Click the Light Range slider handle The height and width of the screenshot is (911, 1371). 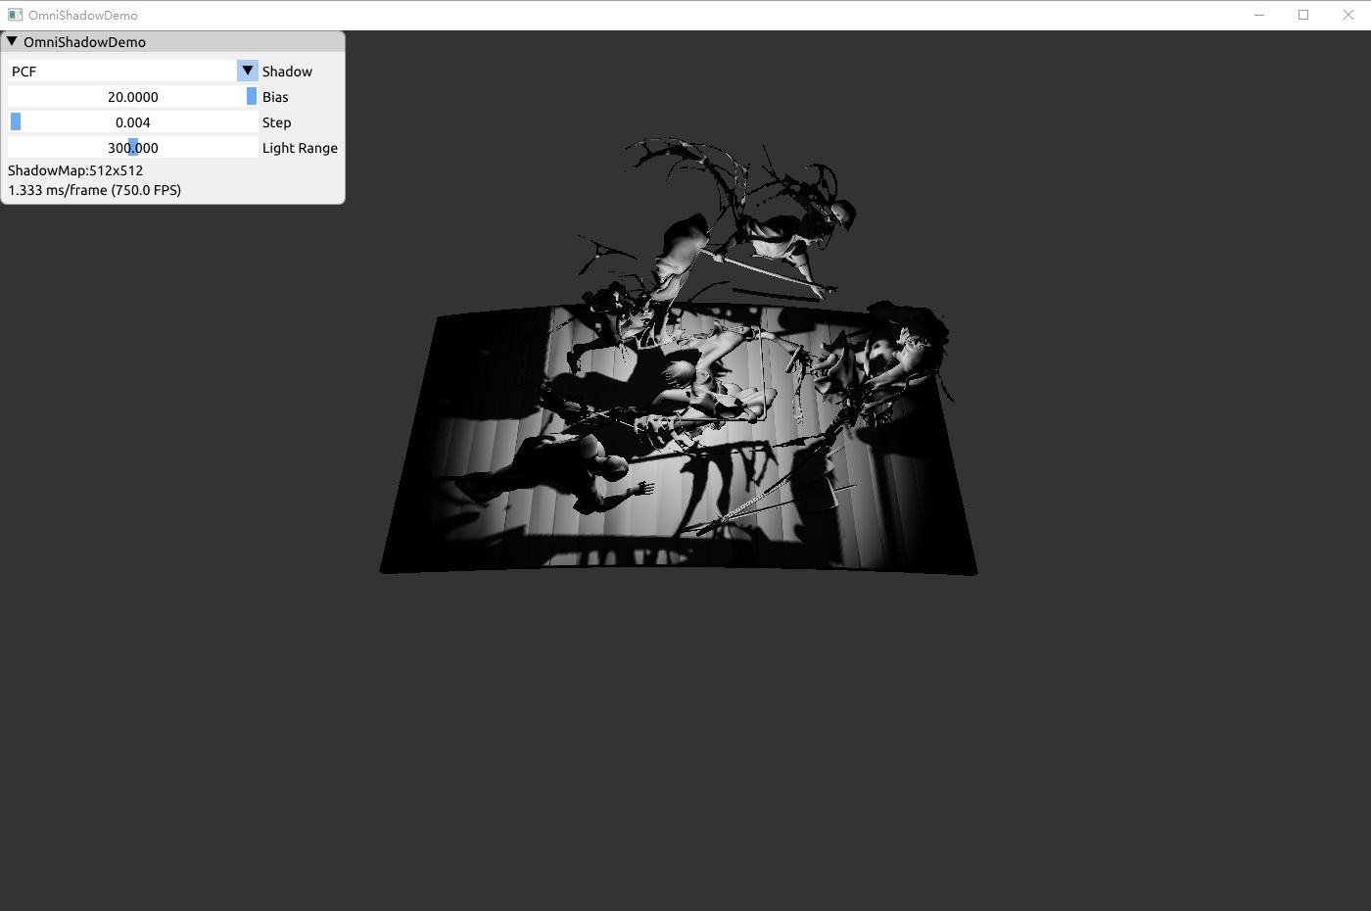click(133, 147)
